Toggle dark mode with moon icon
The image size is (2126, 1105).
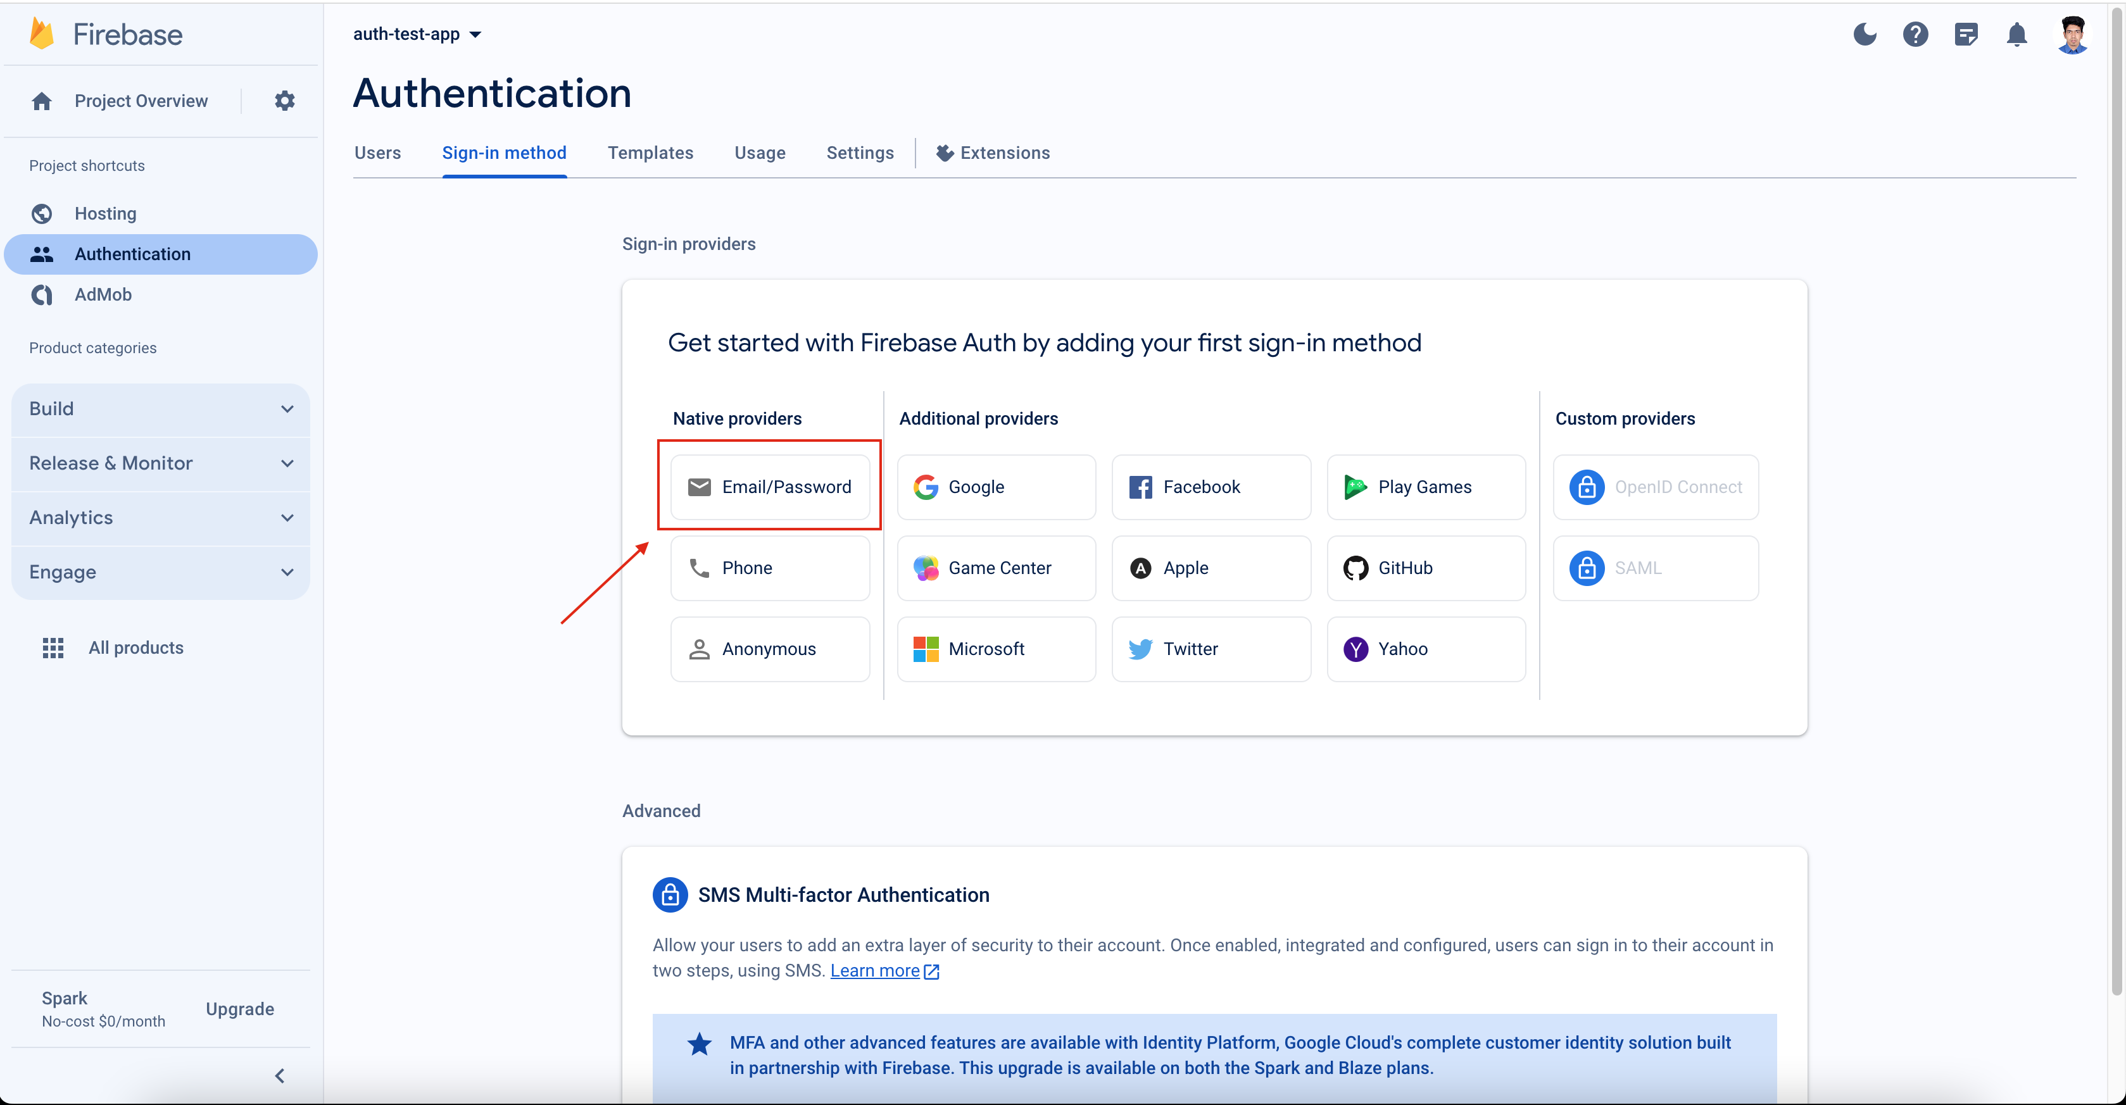(1865, 34)
